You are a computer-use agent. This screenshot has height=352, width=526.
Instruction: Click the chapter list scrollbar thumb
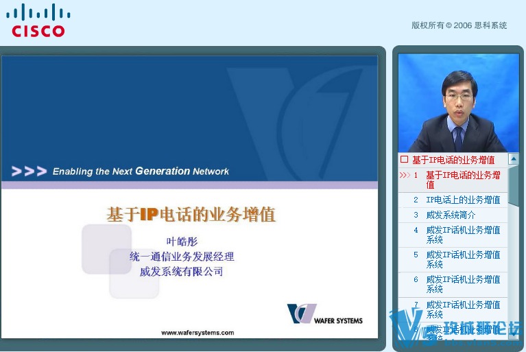tap(513, 185)
